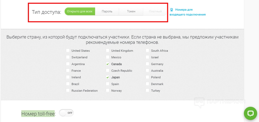Open 'Номера для входящего подключения' link

coord(190,12)
